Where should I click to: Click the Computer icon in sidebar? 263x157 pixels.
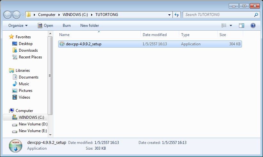coord(12,110)
